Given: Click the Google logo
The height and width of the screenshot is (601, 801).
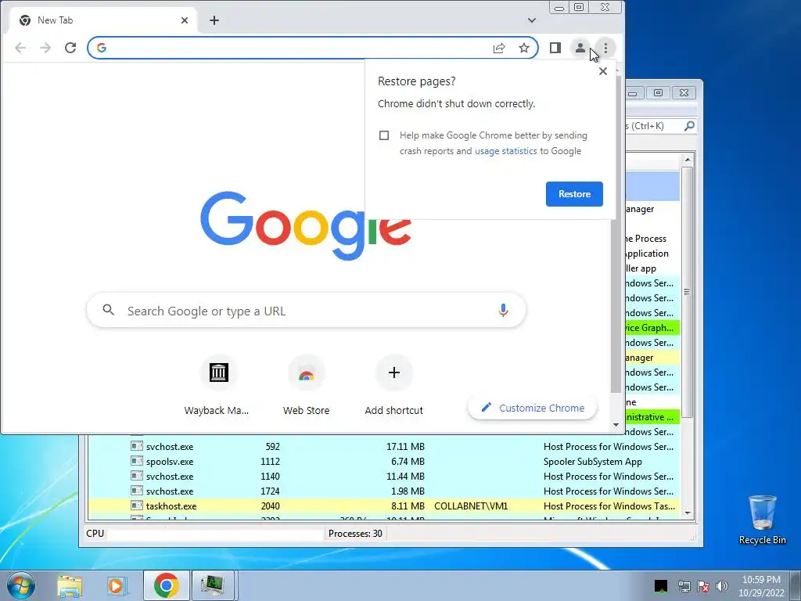Looking at the screenshot, I should point(306,225).
